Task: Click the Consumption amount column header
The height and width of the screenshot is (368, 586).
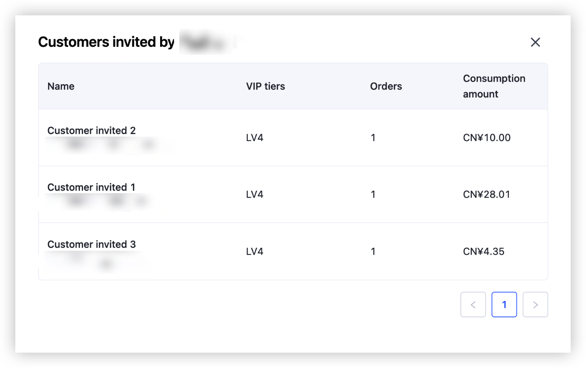Action: click(x=494, y=86)
